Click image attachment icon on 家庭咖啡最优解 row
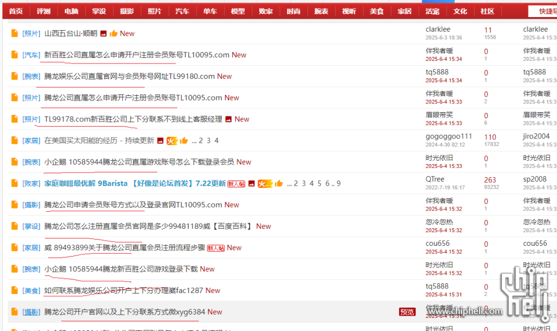 pos(251,183)
